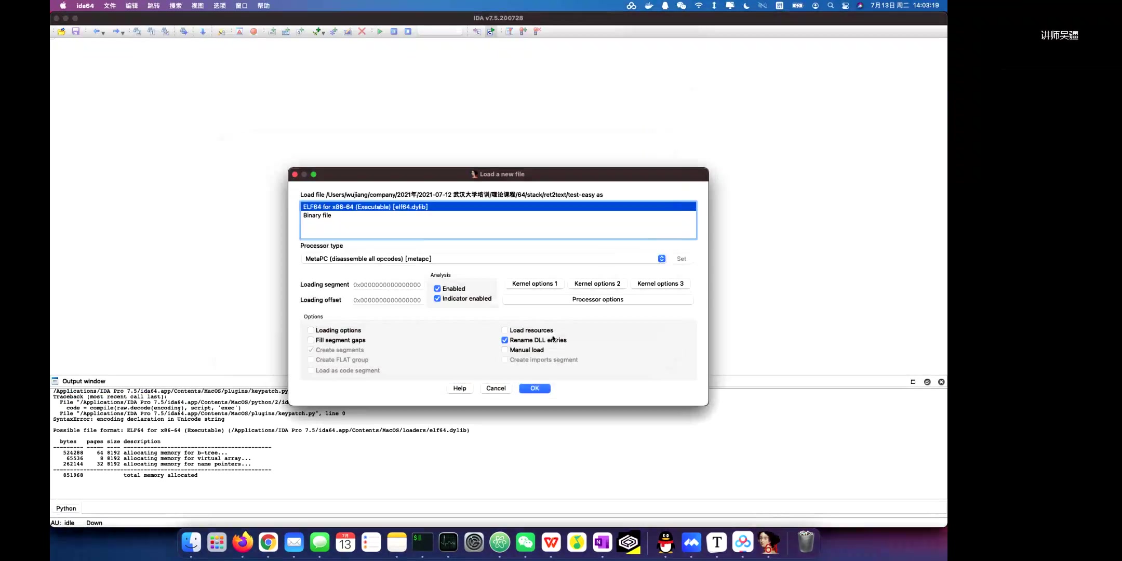Click the red breakpoint circle icon
The image size is (1122, 561).
[253, 32]
